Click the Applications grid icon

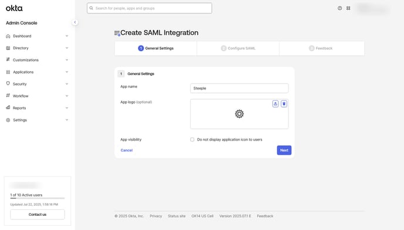[8, 72]
